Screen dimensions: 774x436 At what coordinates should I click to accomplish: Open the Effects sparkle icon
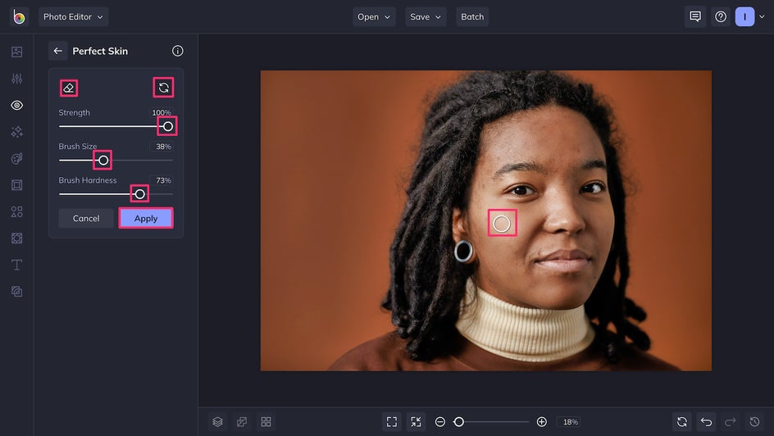tap(16, 132)
